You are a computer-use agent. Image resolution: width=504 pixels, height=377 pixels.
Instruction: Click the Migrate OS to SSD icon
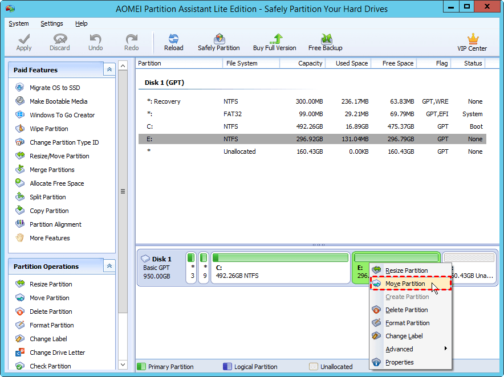19,87
